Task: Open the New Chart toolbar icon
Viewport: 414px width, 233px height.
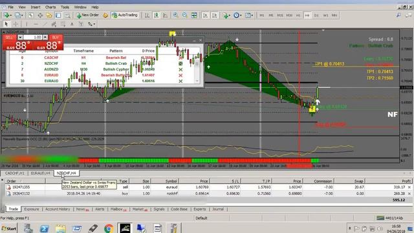Action: [6, 16]
